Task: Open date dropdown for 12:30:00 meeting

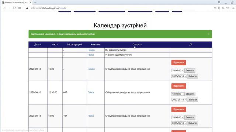Action: point(179,100)
